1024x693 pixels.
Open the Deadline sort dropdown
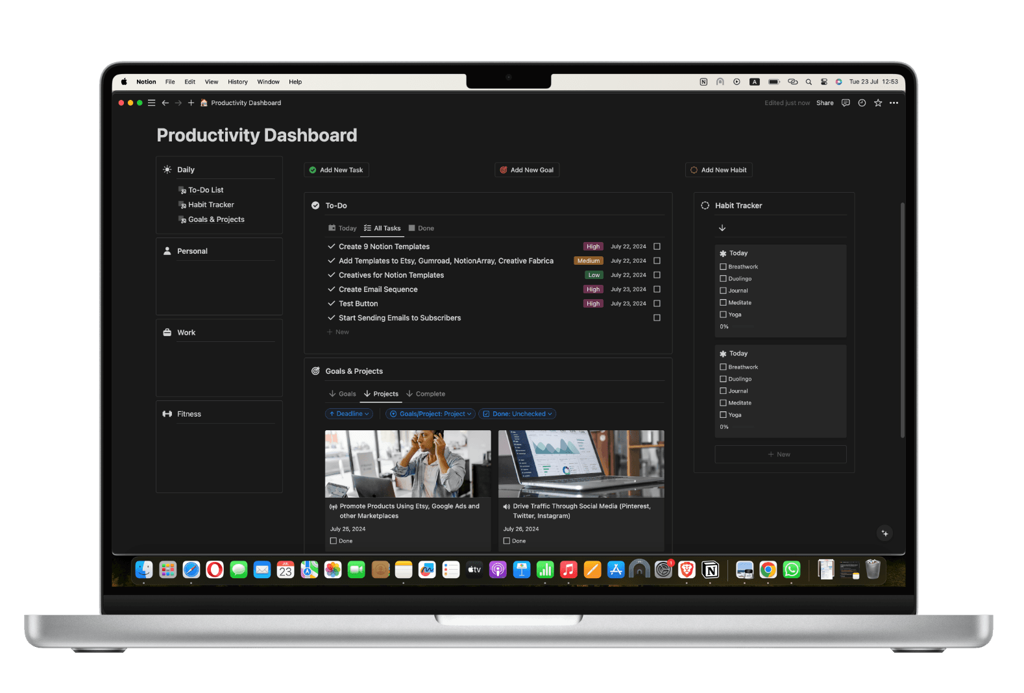349,414
